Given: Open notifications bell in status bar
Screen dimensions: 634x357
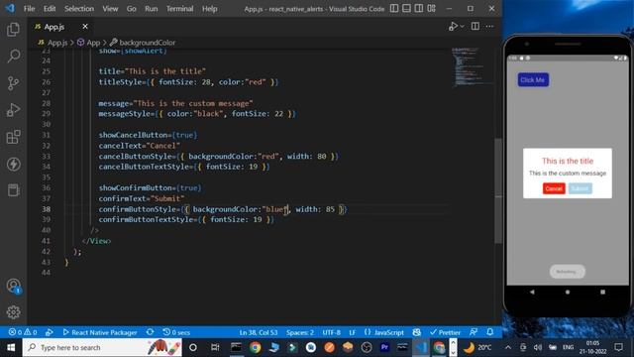Looking at the screenshot, I should tap(490, 332).
